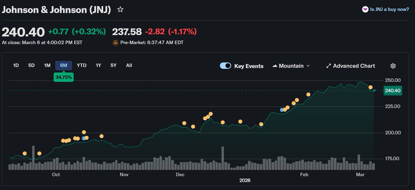Click the expand arrows icon of Advanced Chart

[x=329, y=66]
